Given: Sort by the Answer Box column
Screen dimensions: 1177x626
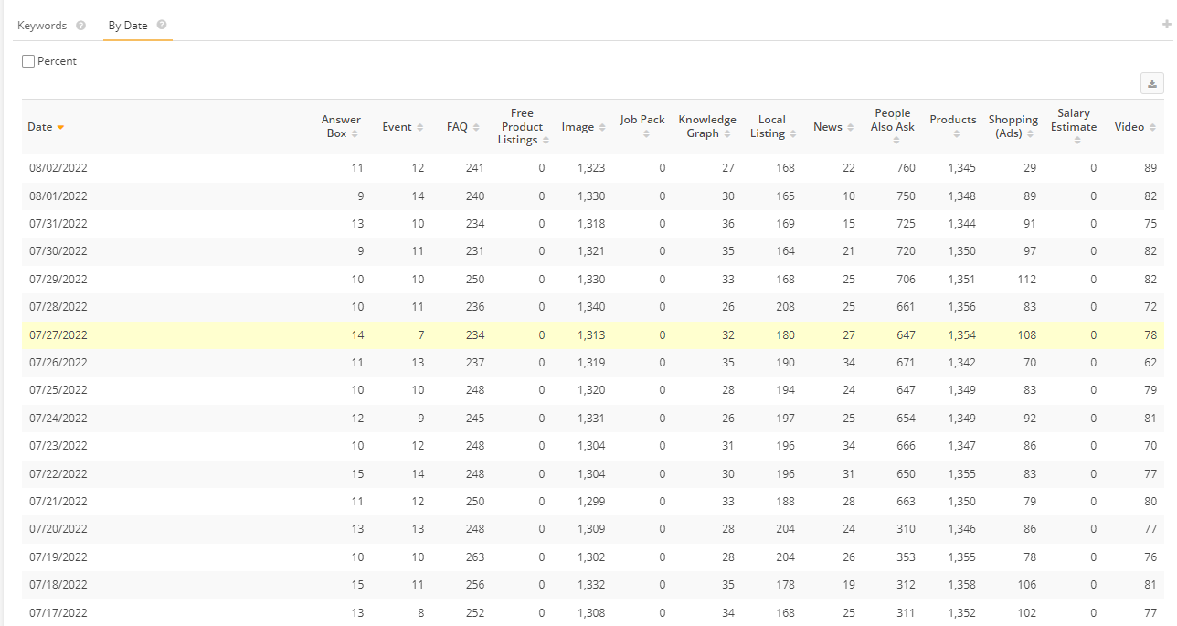Looking at the screenshot, I should [342, 126].
